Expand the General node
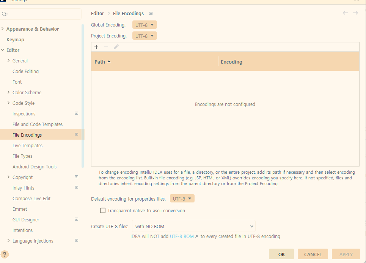The image size is (366, 263). [9, 61]
